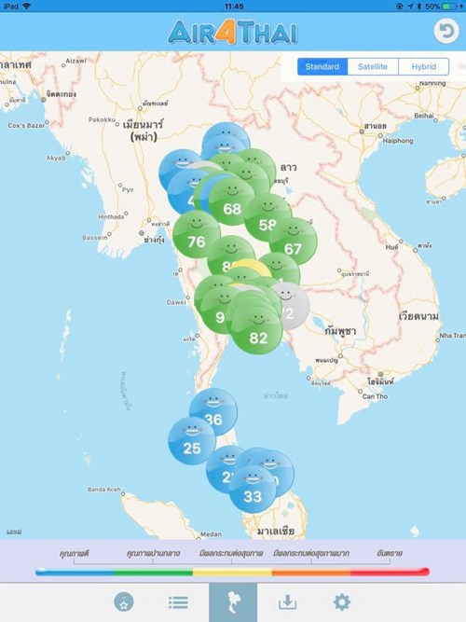Tap the blue AQI 25 marker
The height and width of the screenshot is (622, 466).
tap(192, 440)
